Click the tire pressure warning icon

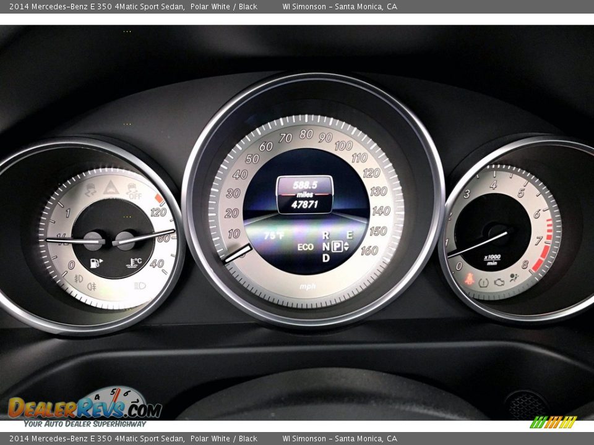[x=483, y=282]
